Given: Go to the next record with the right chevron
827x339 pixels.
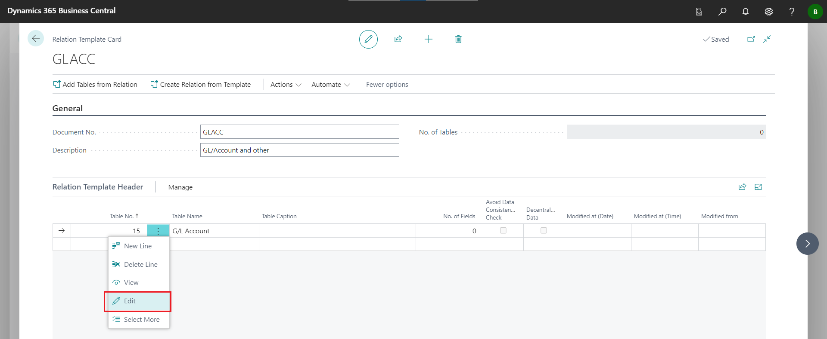Looking at the screenshot, I should coord(808,244).
